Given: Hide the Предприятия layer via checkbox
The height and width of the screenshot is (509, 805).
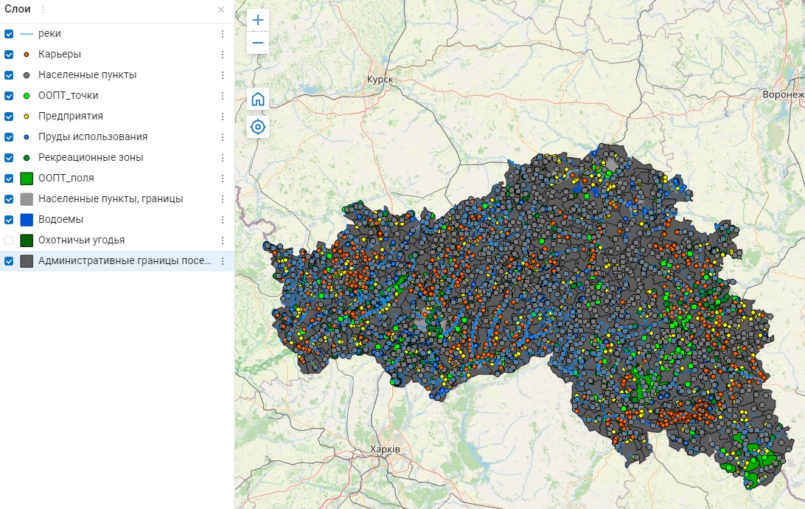Looking at the screenshot, I should (9, 117).
